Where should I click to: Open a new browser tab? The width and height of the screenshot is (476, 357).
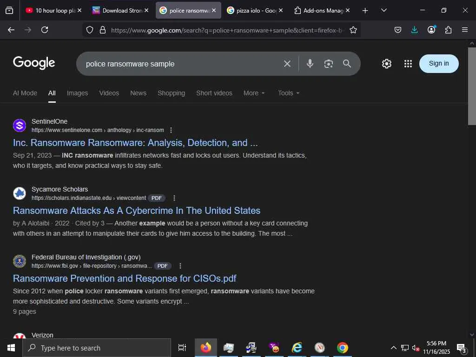pyautogui.click(x=365, y=11)
